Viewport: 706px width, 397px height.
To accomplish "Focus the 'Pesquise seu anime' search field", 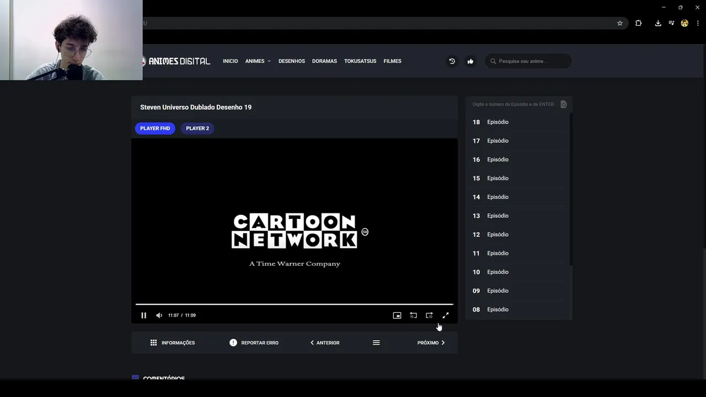I will 528,61.
